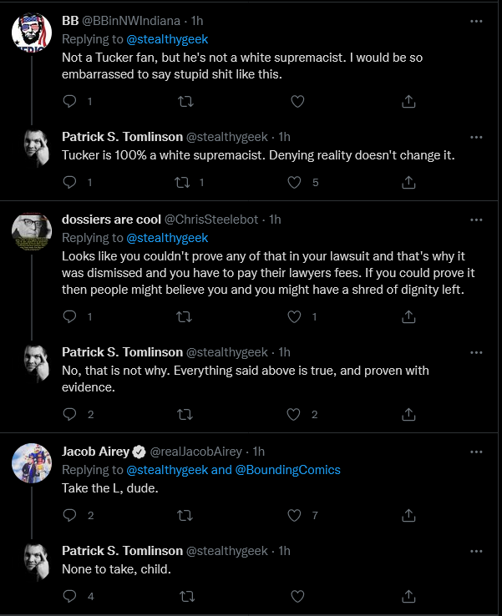View BB's profile avatar picture
This screenshot has width=502, height=616.
[32, 33]
